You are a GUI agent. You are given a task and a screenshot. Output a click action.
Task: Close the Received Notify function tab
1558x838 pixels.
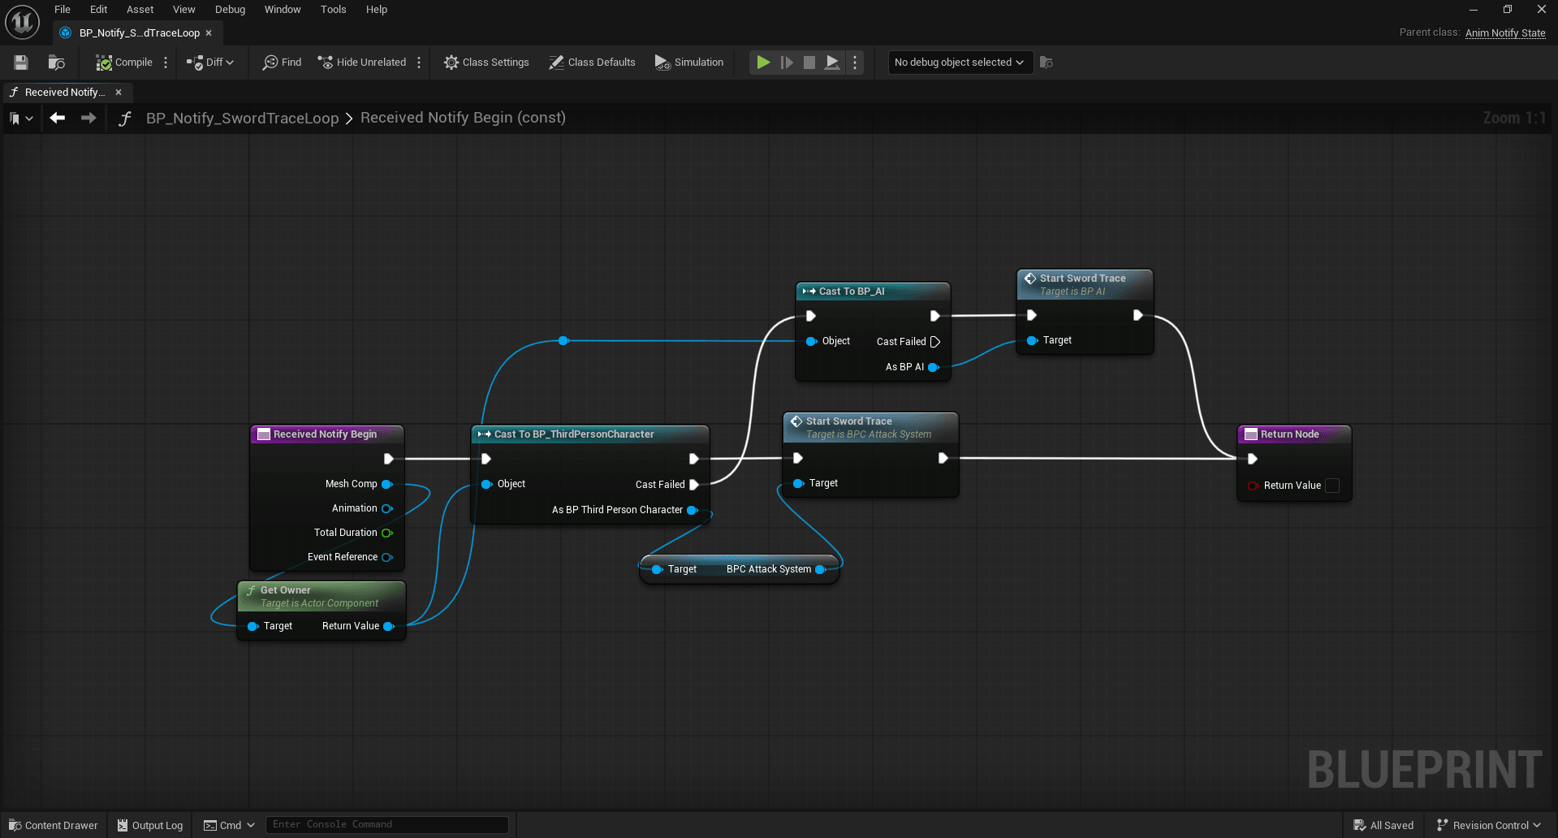119,93
